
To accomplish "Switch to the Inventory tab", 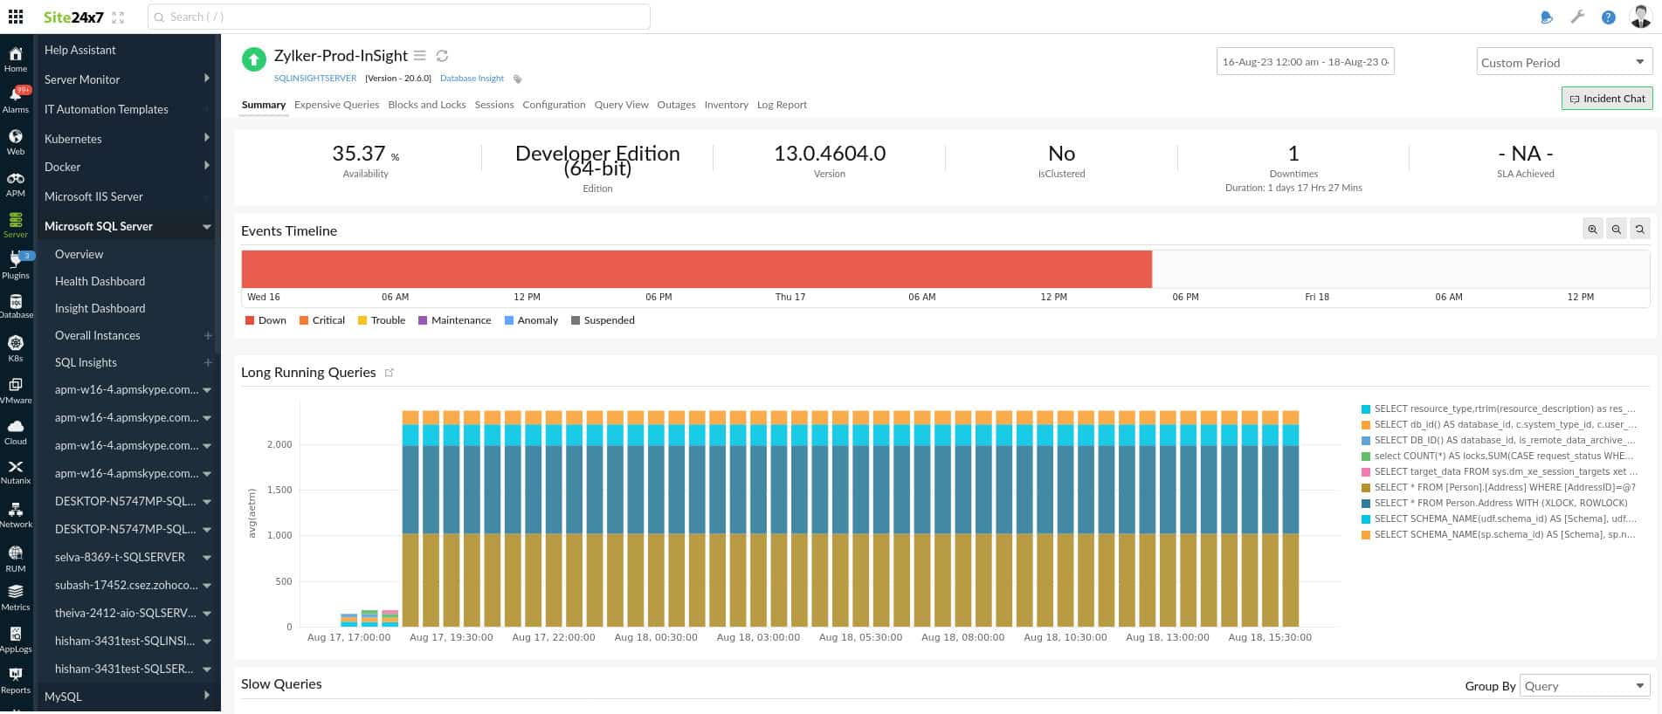I will pyautogui.click(x=726, y=105).
